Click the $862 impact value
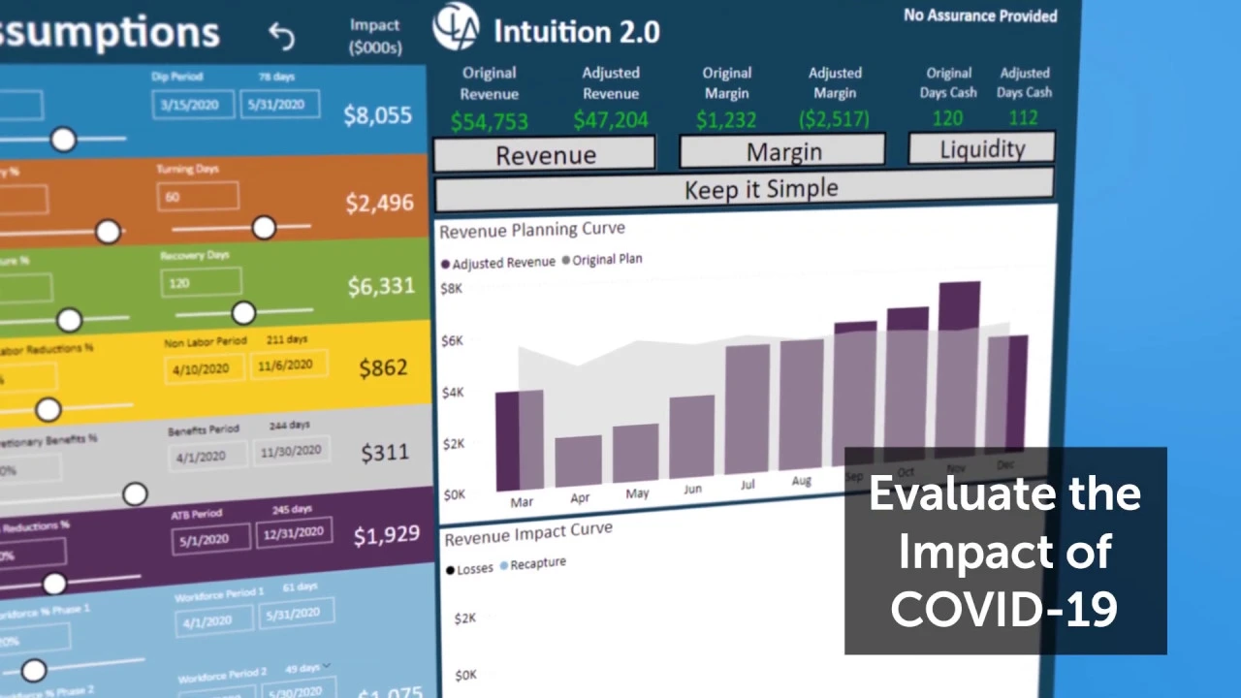The width and height of the screenshot is (1241, 698). tap(384, 367)
